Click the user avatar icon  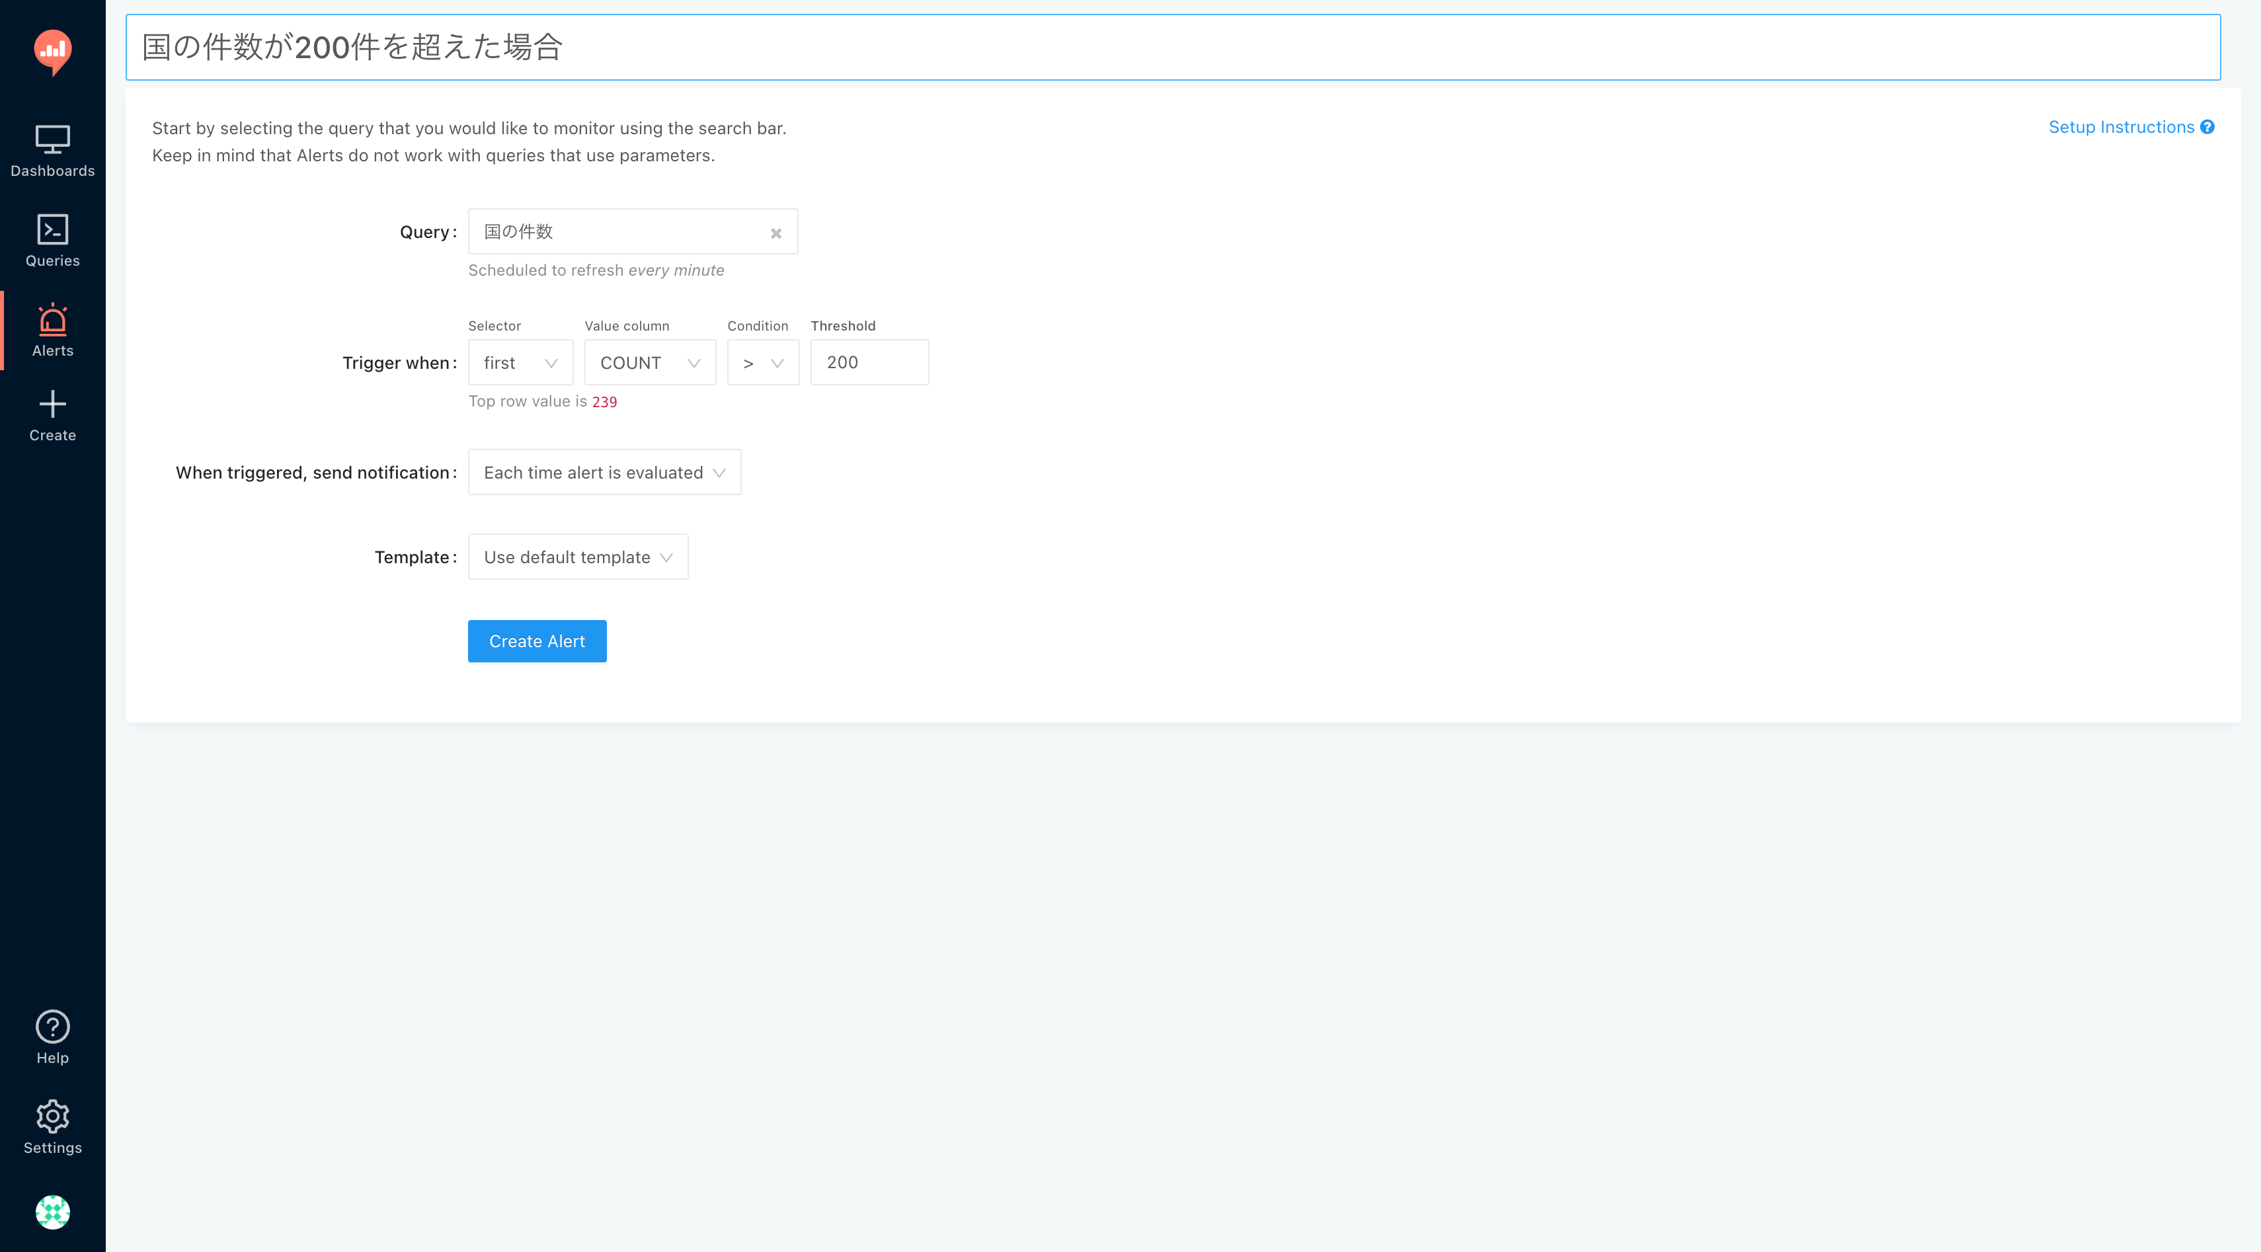[53, 1212]
